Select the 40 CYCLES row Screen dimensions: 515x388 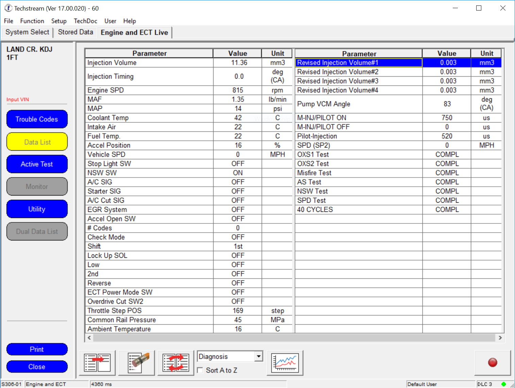[x=398, y=209]
